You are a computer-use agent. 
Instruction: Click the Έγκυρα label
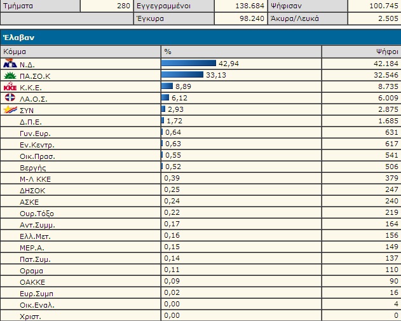[150, 18]
